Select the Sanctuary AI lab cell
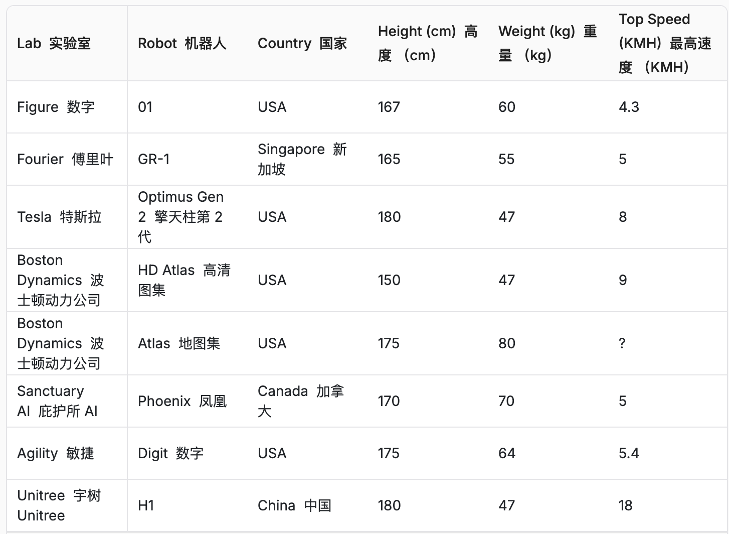This screenshot has height=534, width=729. click(x=57, y=401)
